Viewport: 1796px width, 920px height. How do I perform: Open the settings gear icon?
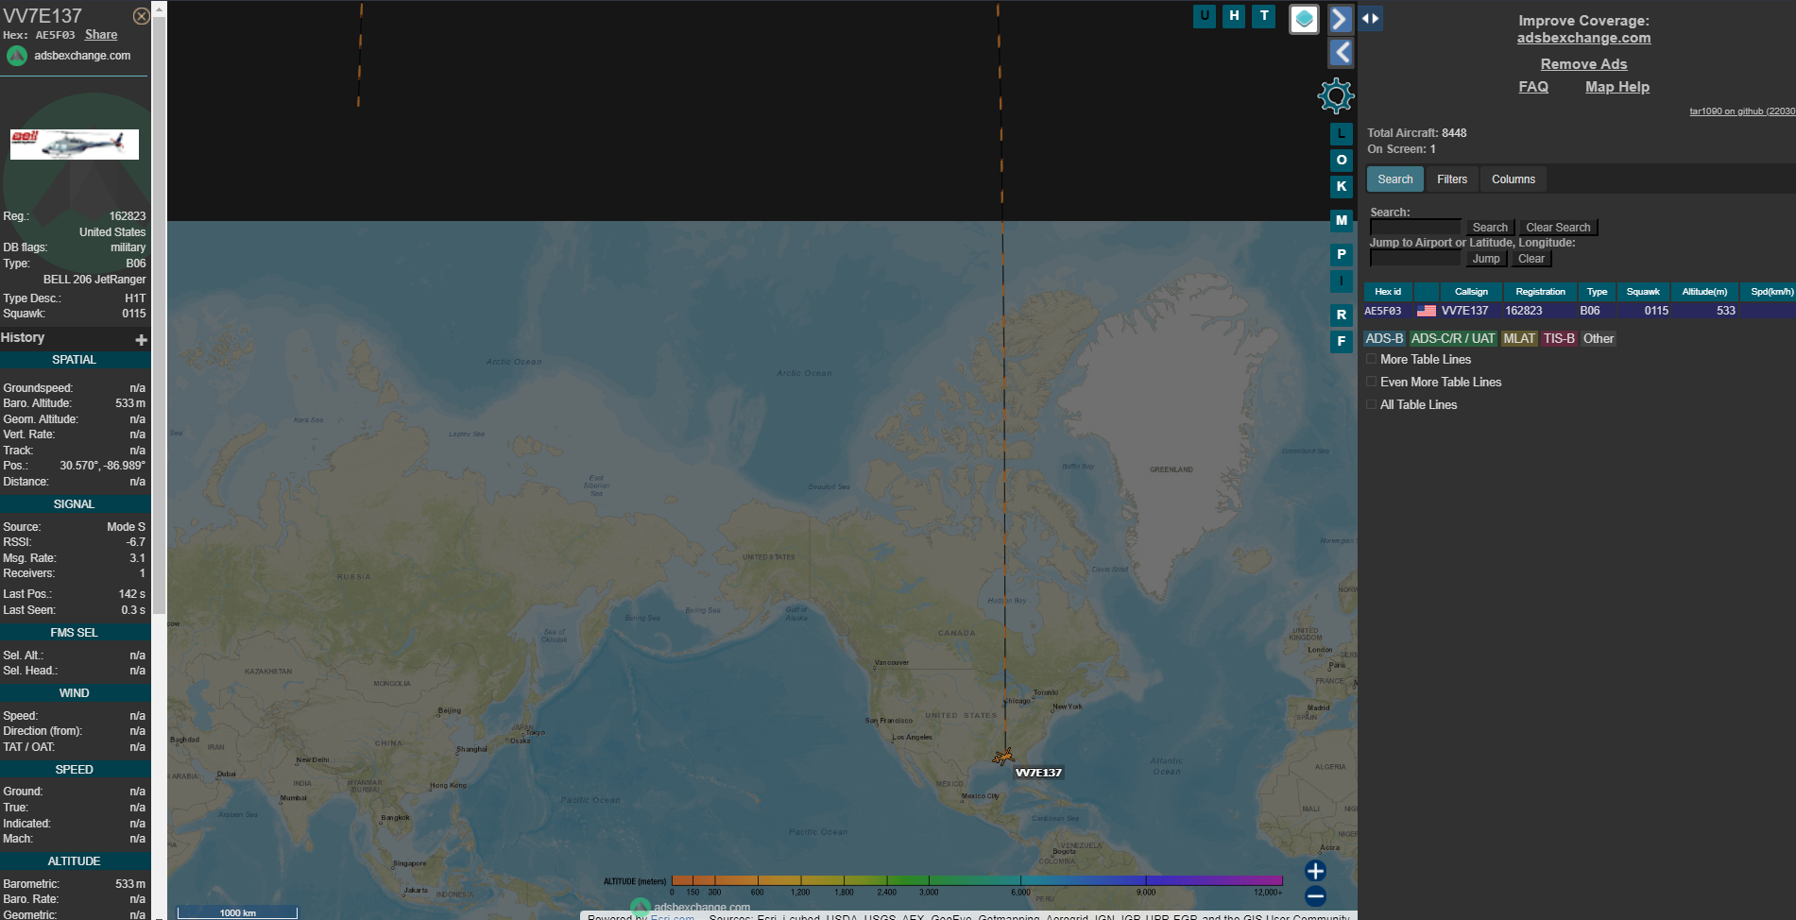(1336, 95)
